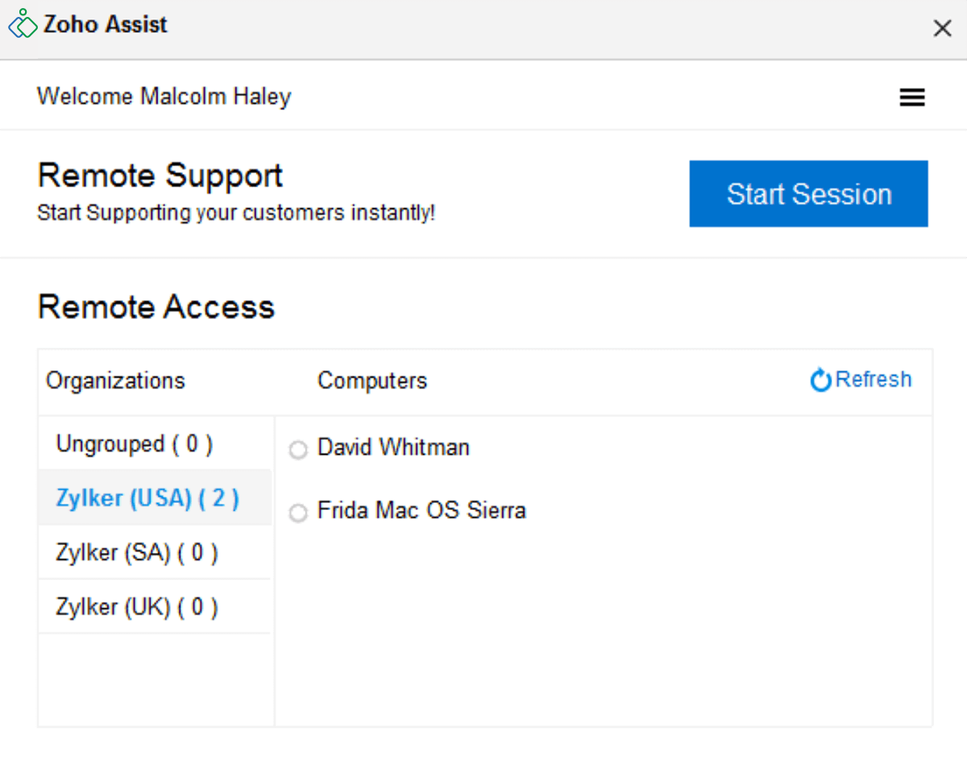Click the Zoho Assist title text
This screenshot has height=758, width=967.
(106, 24)
